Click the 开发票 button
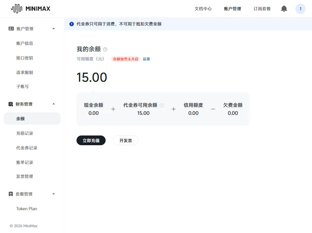 pos(125,140)
